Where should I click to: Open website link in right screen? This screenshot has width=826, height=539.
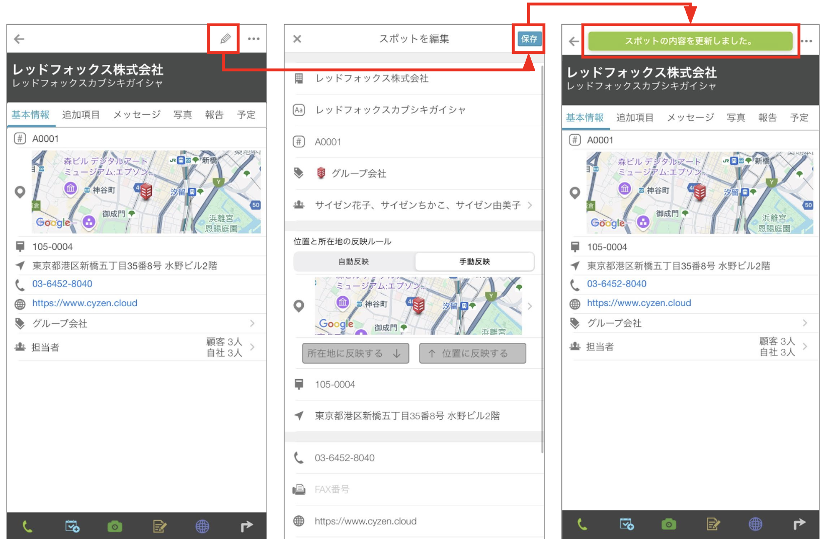(x=639, y=303)
